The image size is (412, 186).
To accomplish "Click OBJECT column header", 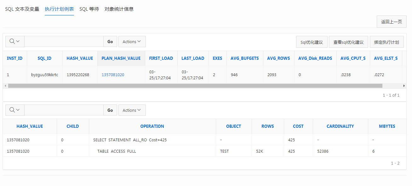I will 234,126.
